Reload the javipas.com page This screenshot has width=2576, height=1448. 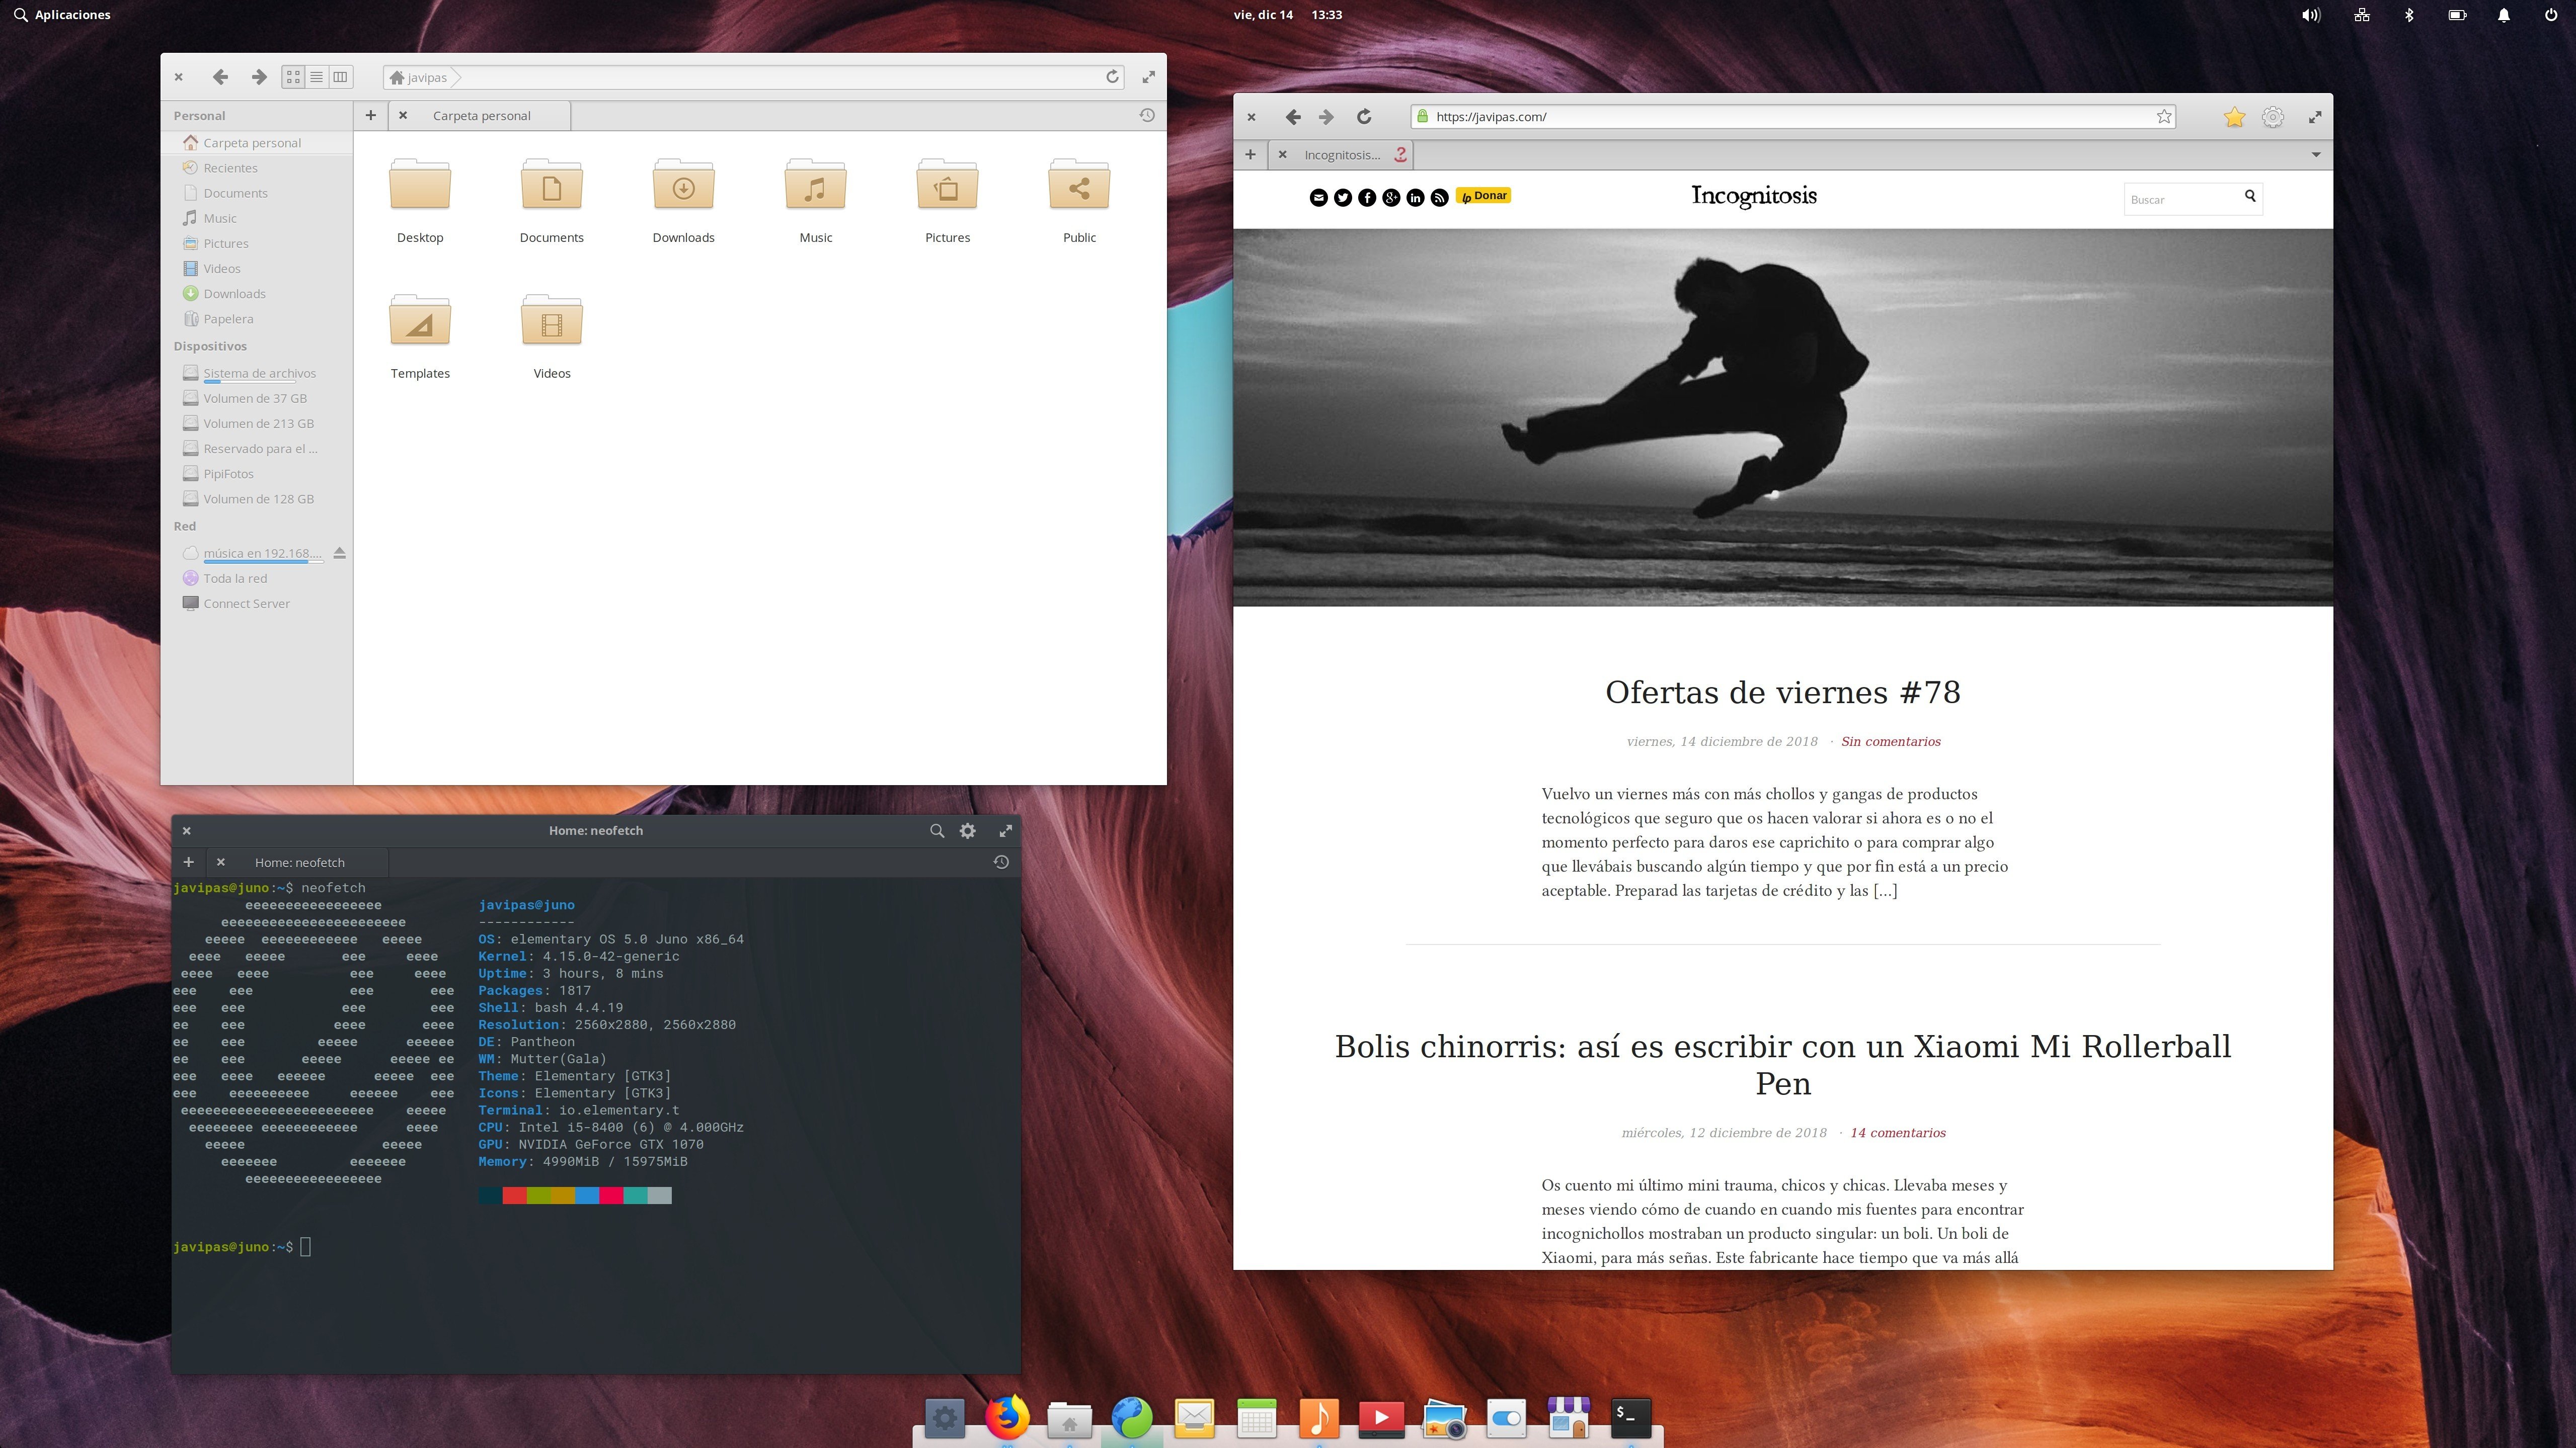1363,117
